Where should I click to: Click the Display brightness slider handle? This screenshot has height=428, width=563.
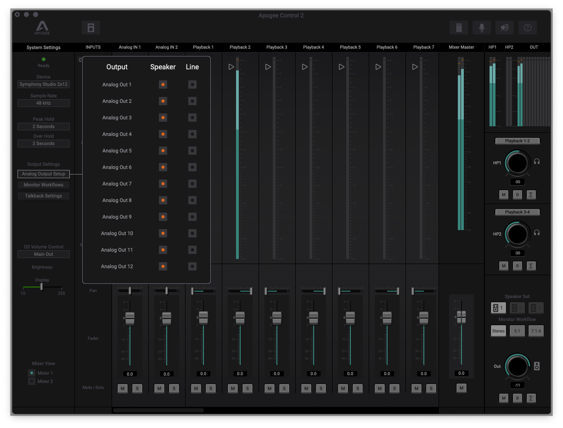(42, 287)
